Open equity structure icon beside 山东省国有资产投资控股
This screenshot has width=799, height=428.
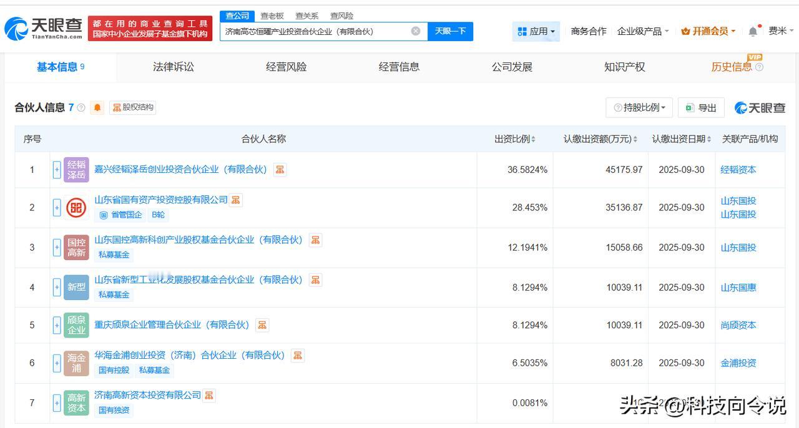coord(236,200)
